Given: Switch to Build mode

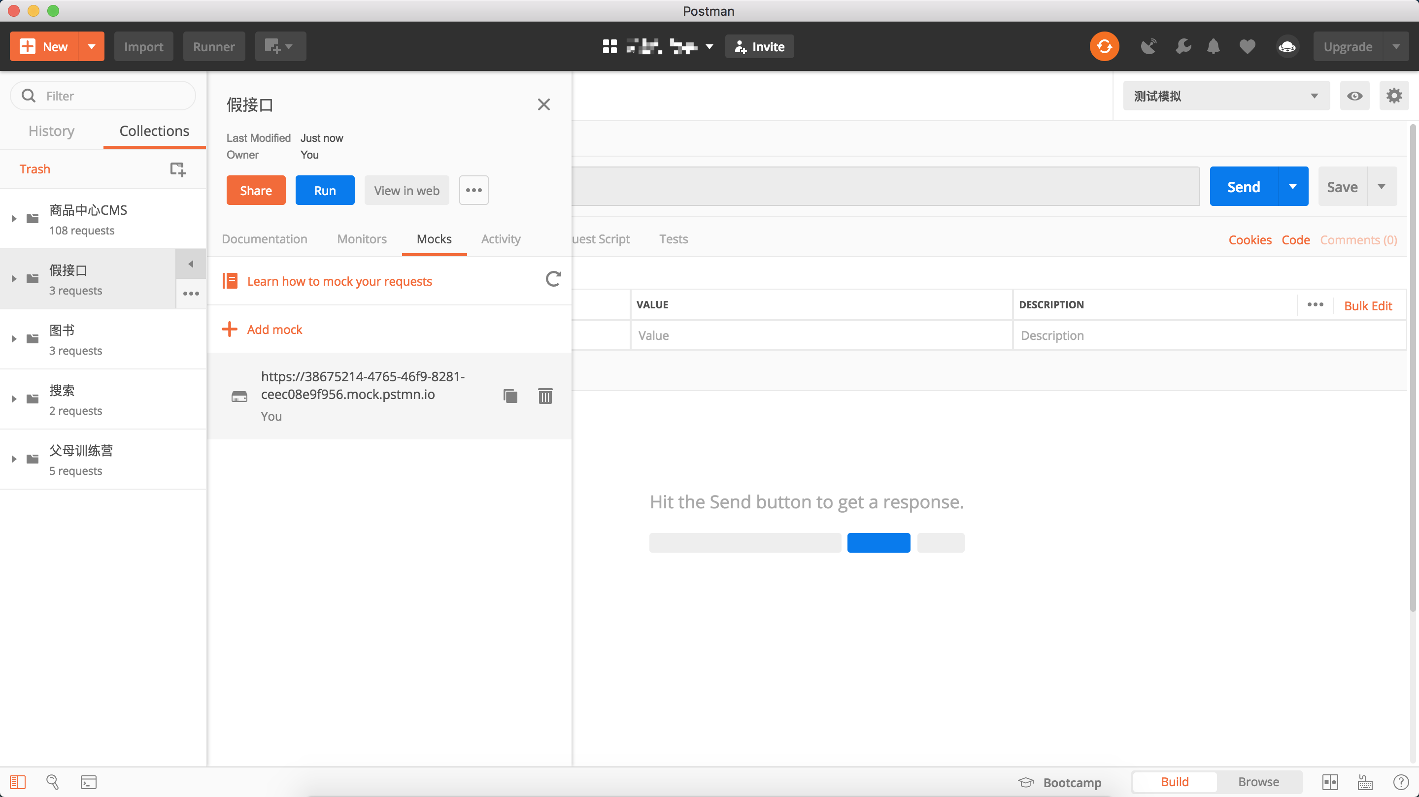Looking at the screenshot, I should tap(1175, 782).
